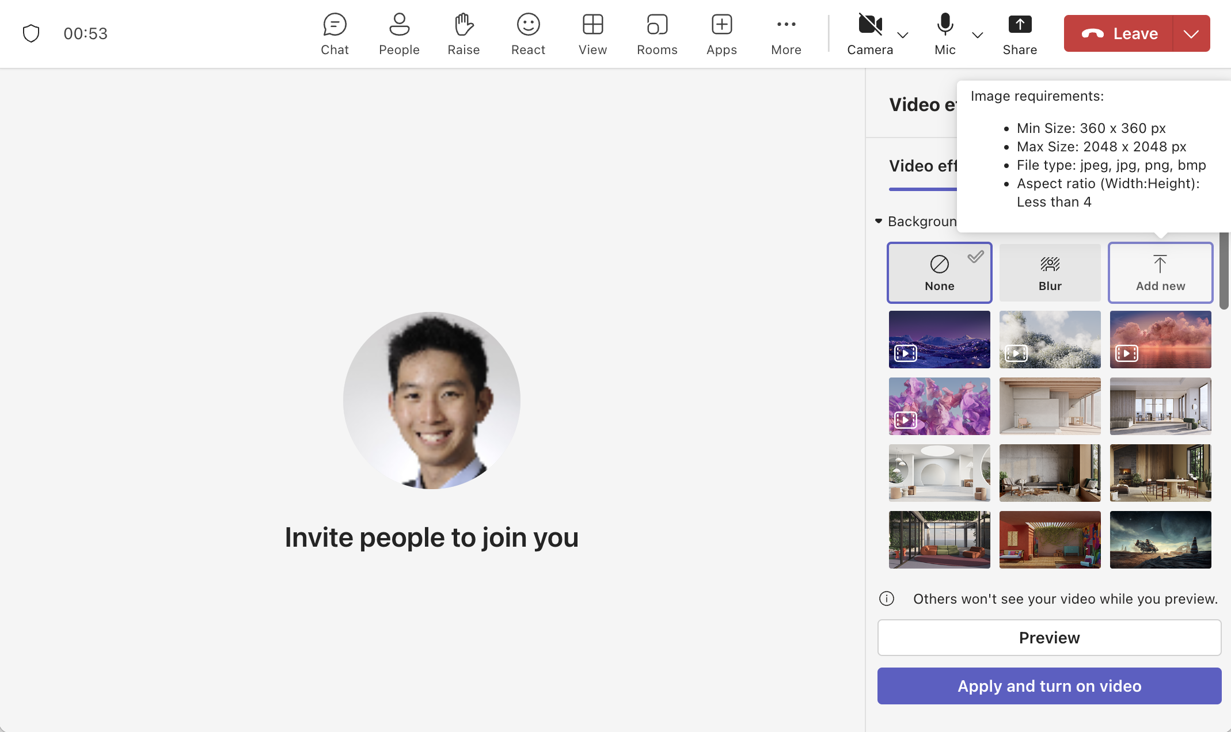Start screen sharing with Share
The height and width of the screenshot is (732, 1231).
click(x=1019, y=33)
